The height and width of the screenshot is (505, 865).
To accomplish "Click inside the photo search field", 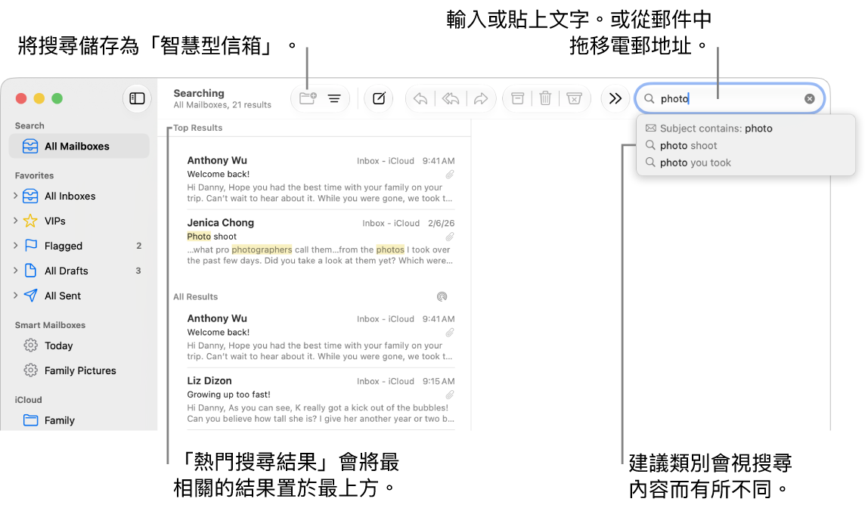I will coord(730,99).
